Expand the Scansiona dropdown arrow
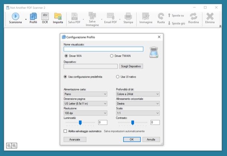 (26, 19)
